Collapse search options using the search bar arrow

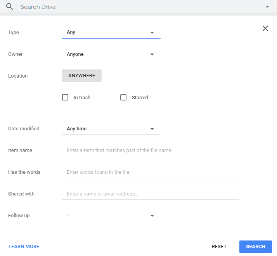point(267,7)
